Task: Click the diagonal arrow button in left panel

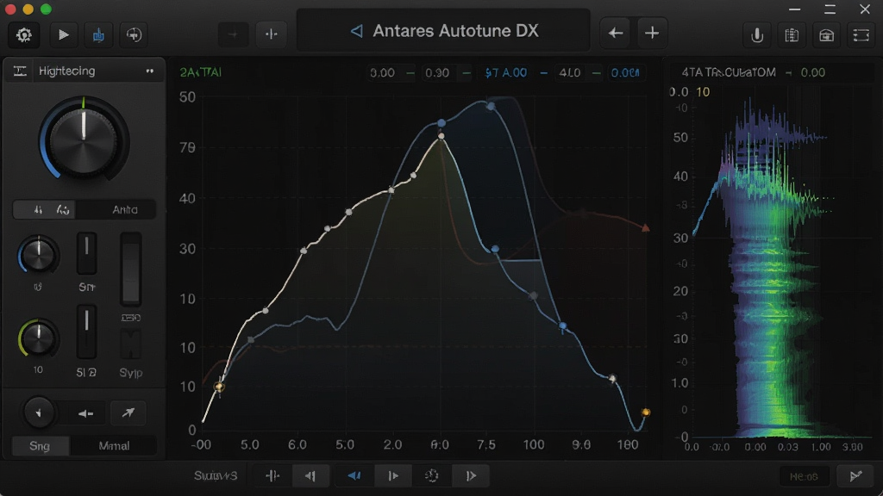Action: [x=128, y=412]
